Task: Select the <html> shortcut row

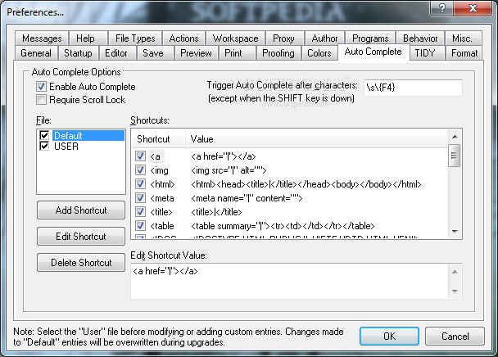Action: coord(289,184)
